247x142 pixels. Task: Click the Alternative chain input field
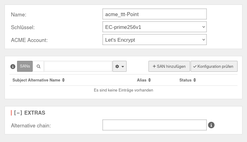[154, 125]
